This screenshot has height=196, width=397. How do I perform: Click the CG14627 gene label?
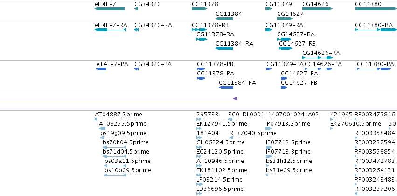tap(290, 14)
